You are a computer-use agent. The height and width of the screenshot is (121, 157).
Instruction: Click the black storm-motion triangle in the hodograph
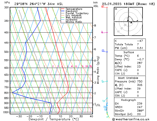131,23
